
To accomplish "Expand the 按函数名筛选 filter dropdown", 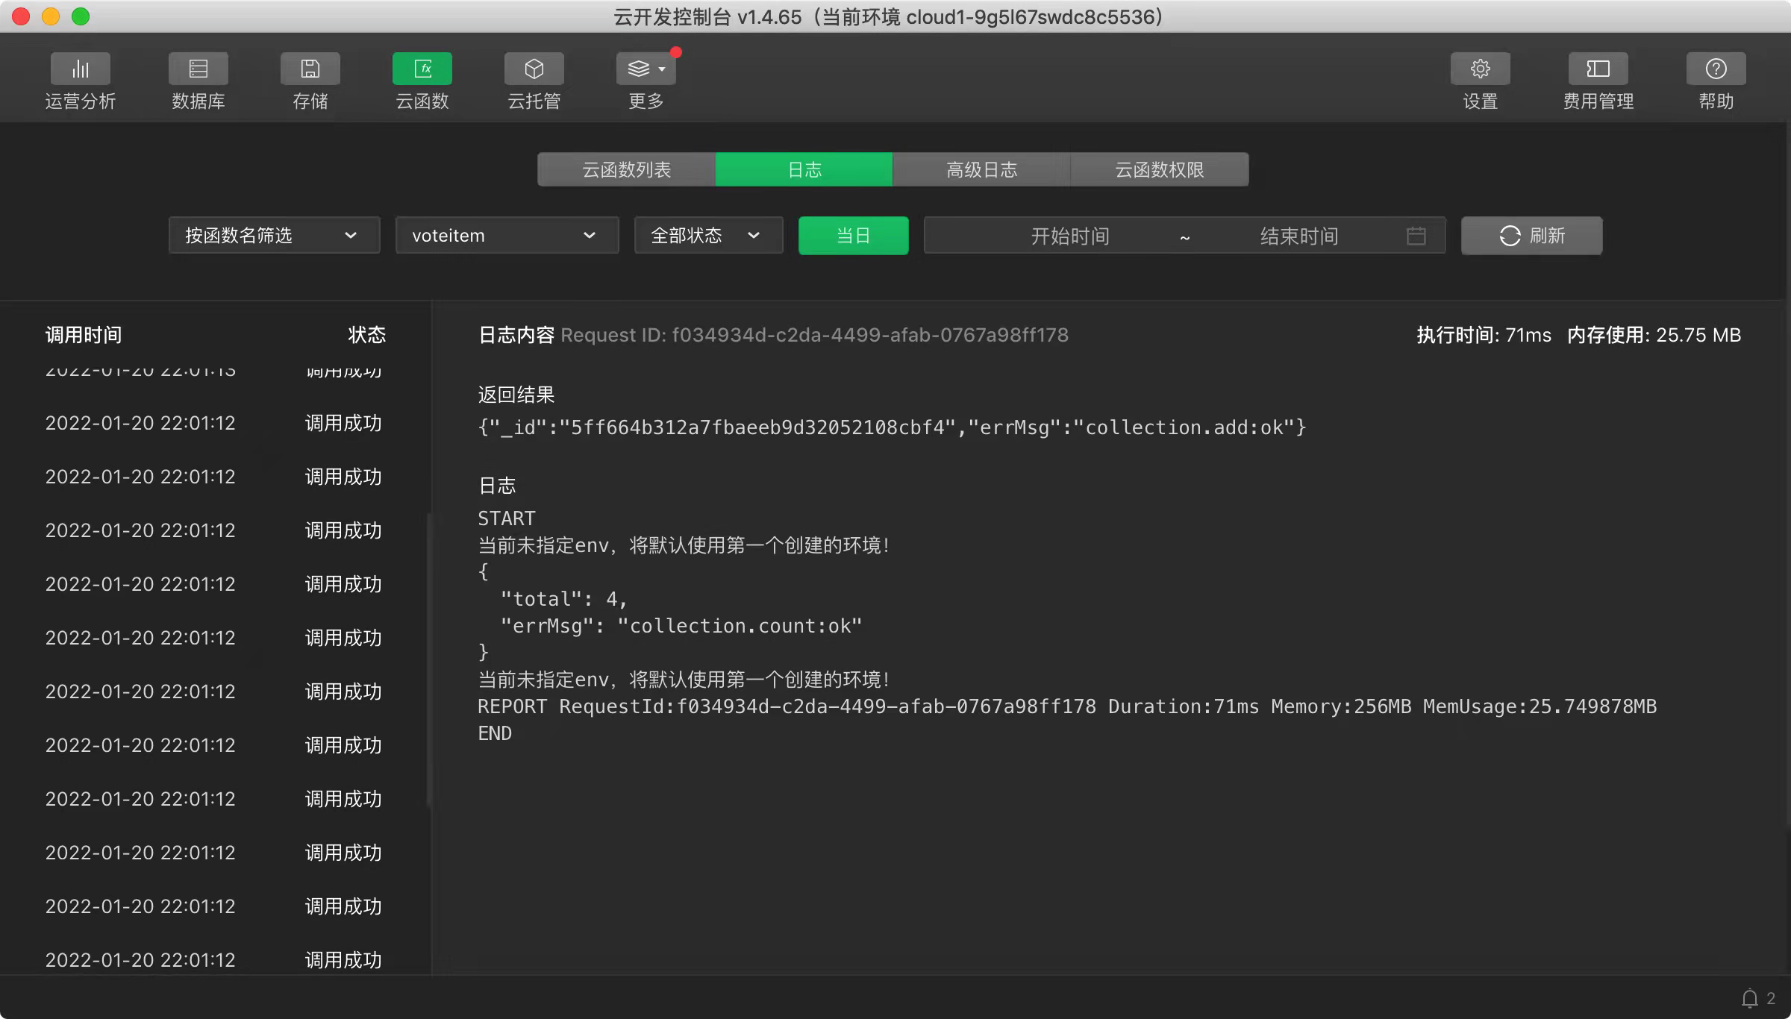I will click(274, 236).
